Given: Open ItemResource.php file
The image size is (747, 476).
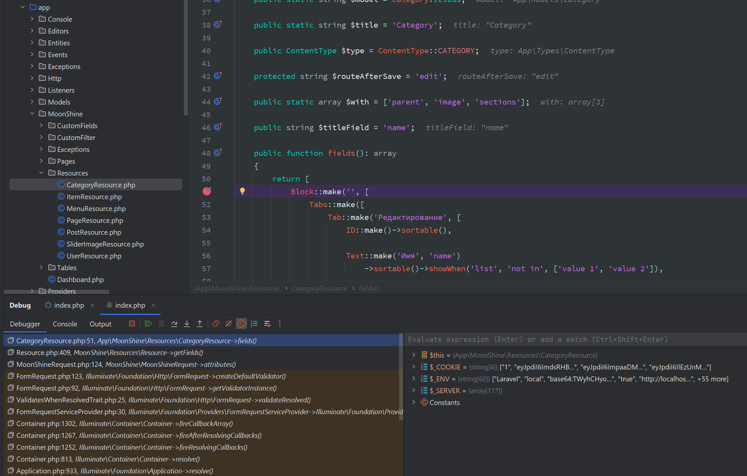Looking at the screenshot, I should (94, 197).
